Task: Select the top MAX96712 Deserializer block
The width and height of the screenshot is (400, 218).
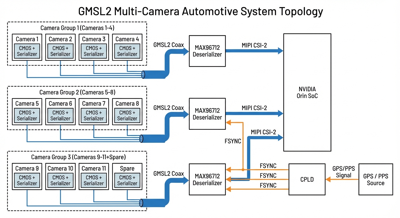Action: click(207, 51)
